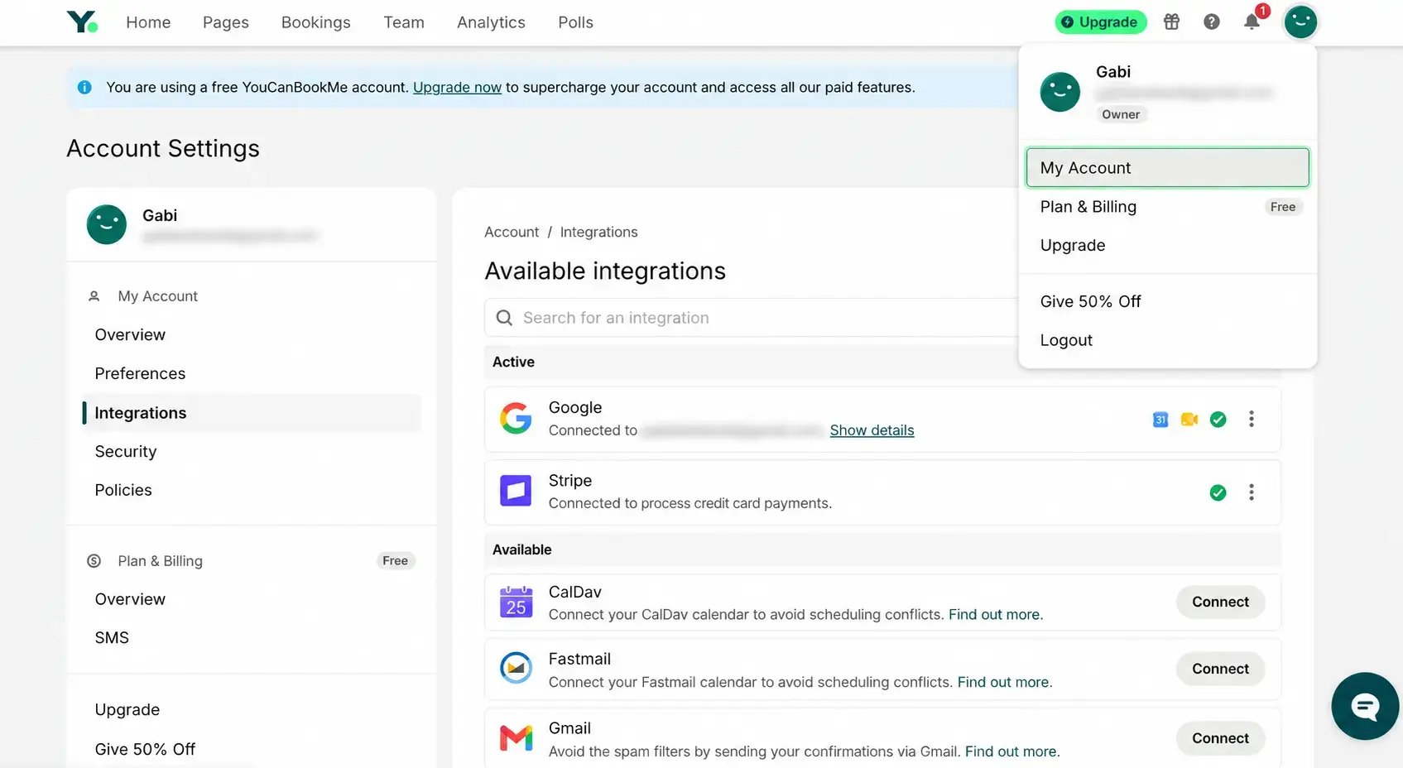Click the Google Meet camera icon
The image size is (1403, 768).
(x=1189, y=420)
